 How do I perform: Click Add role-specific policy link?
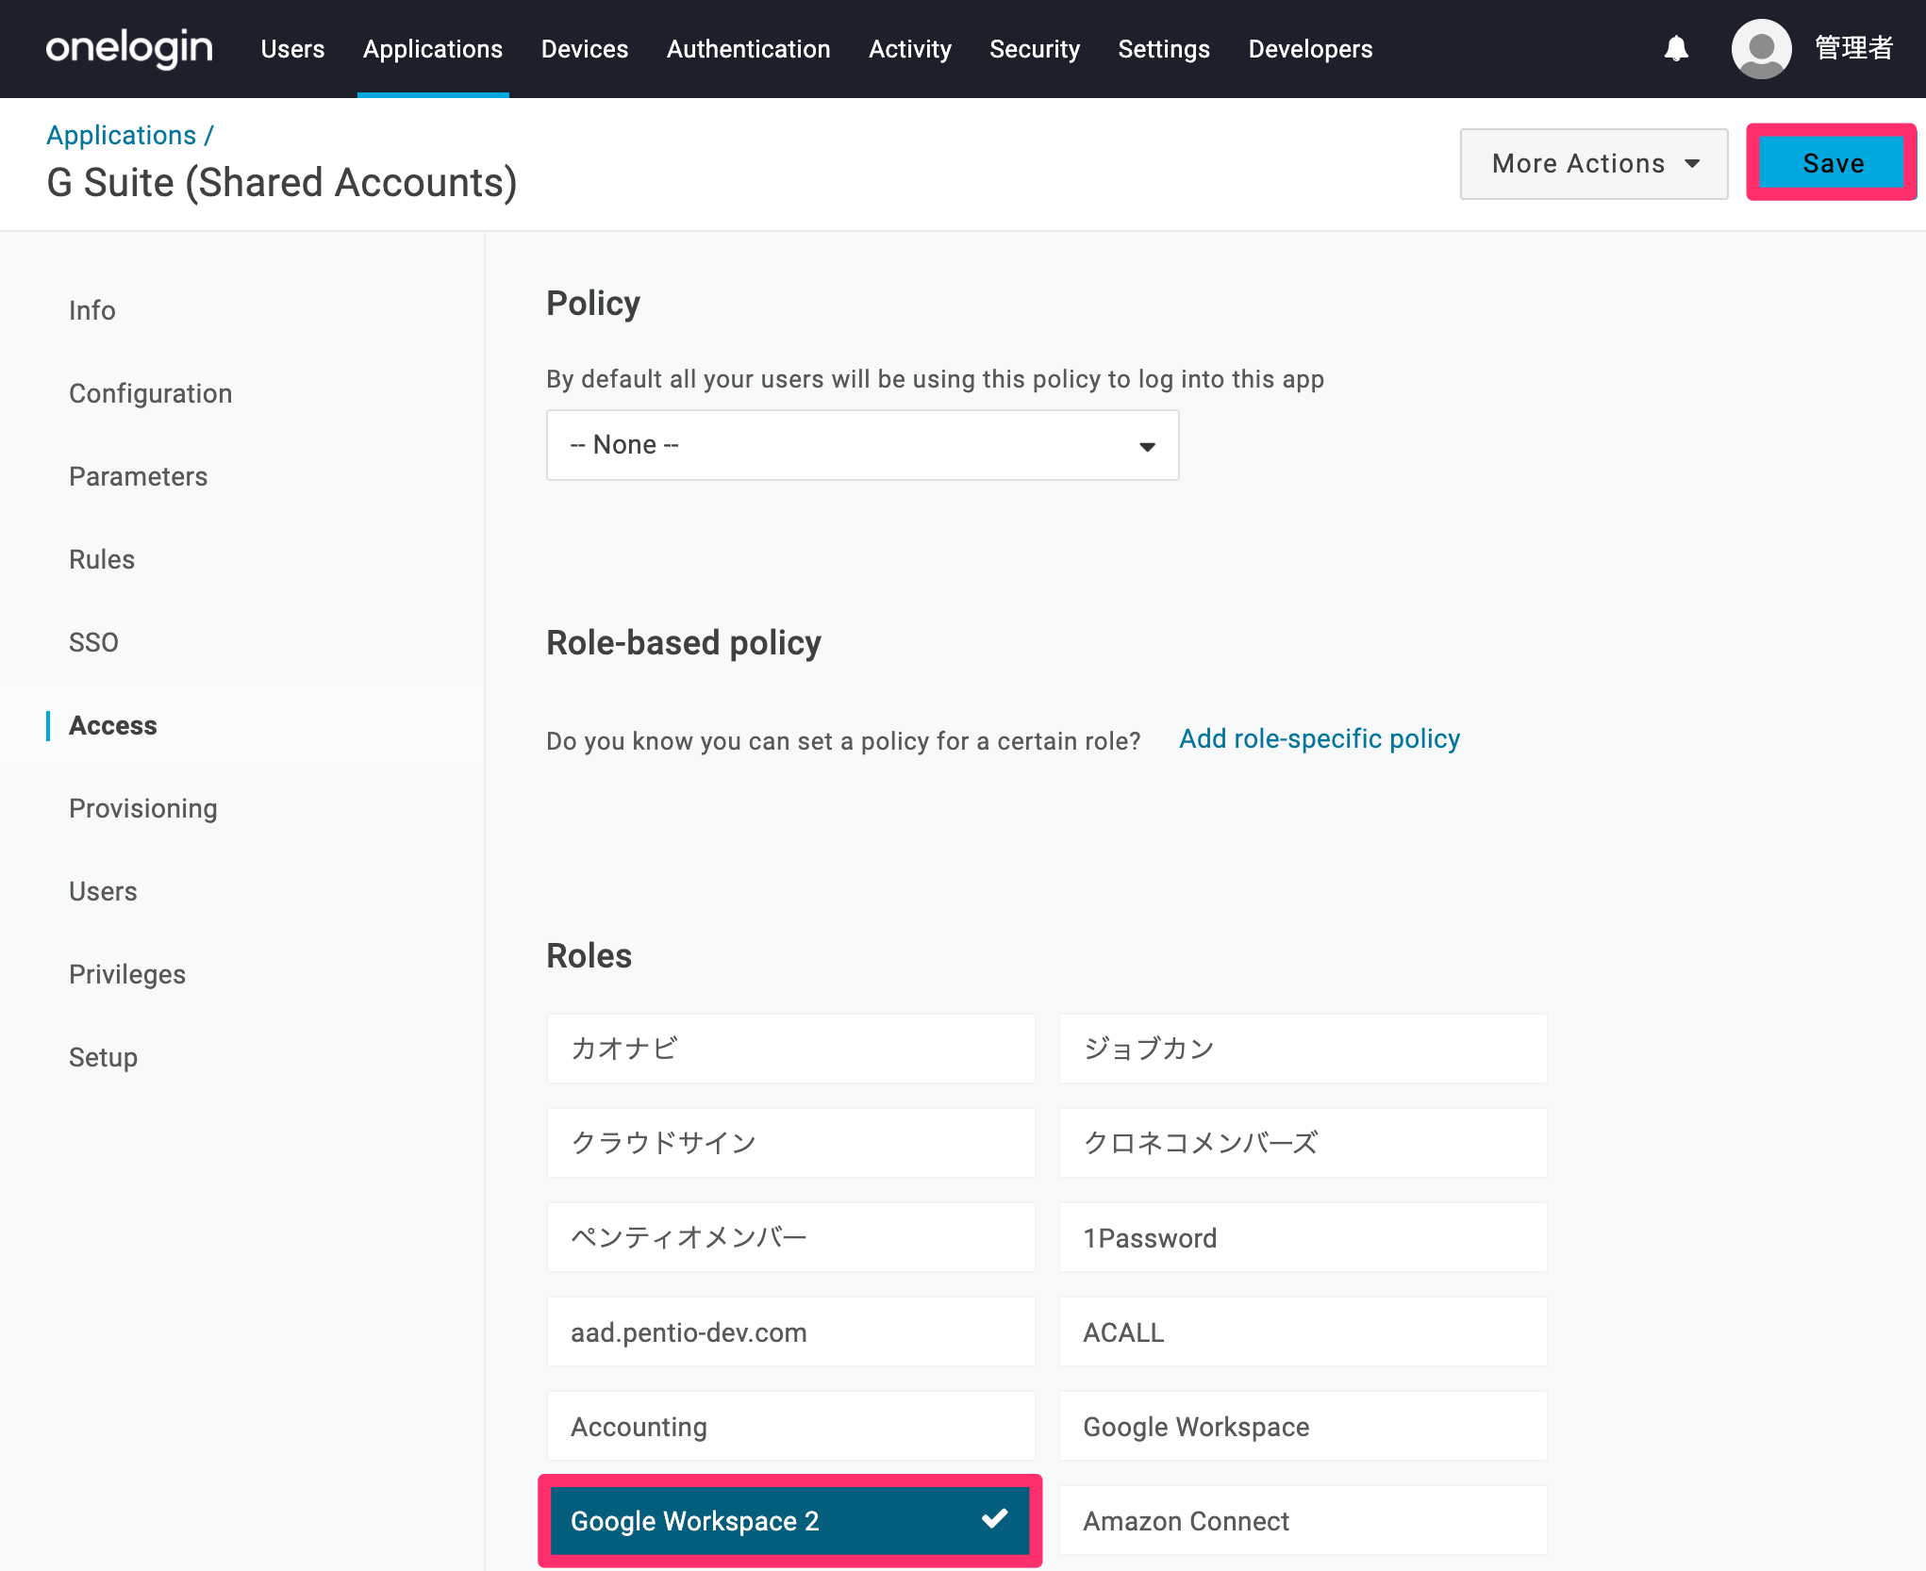[x=1320, y=739]
